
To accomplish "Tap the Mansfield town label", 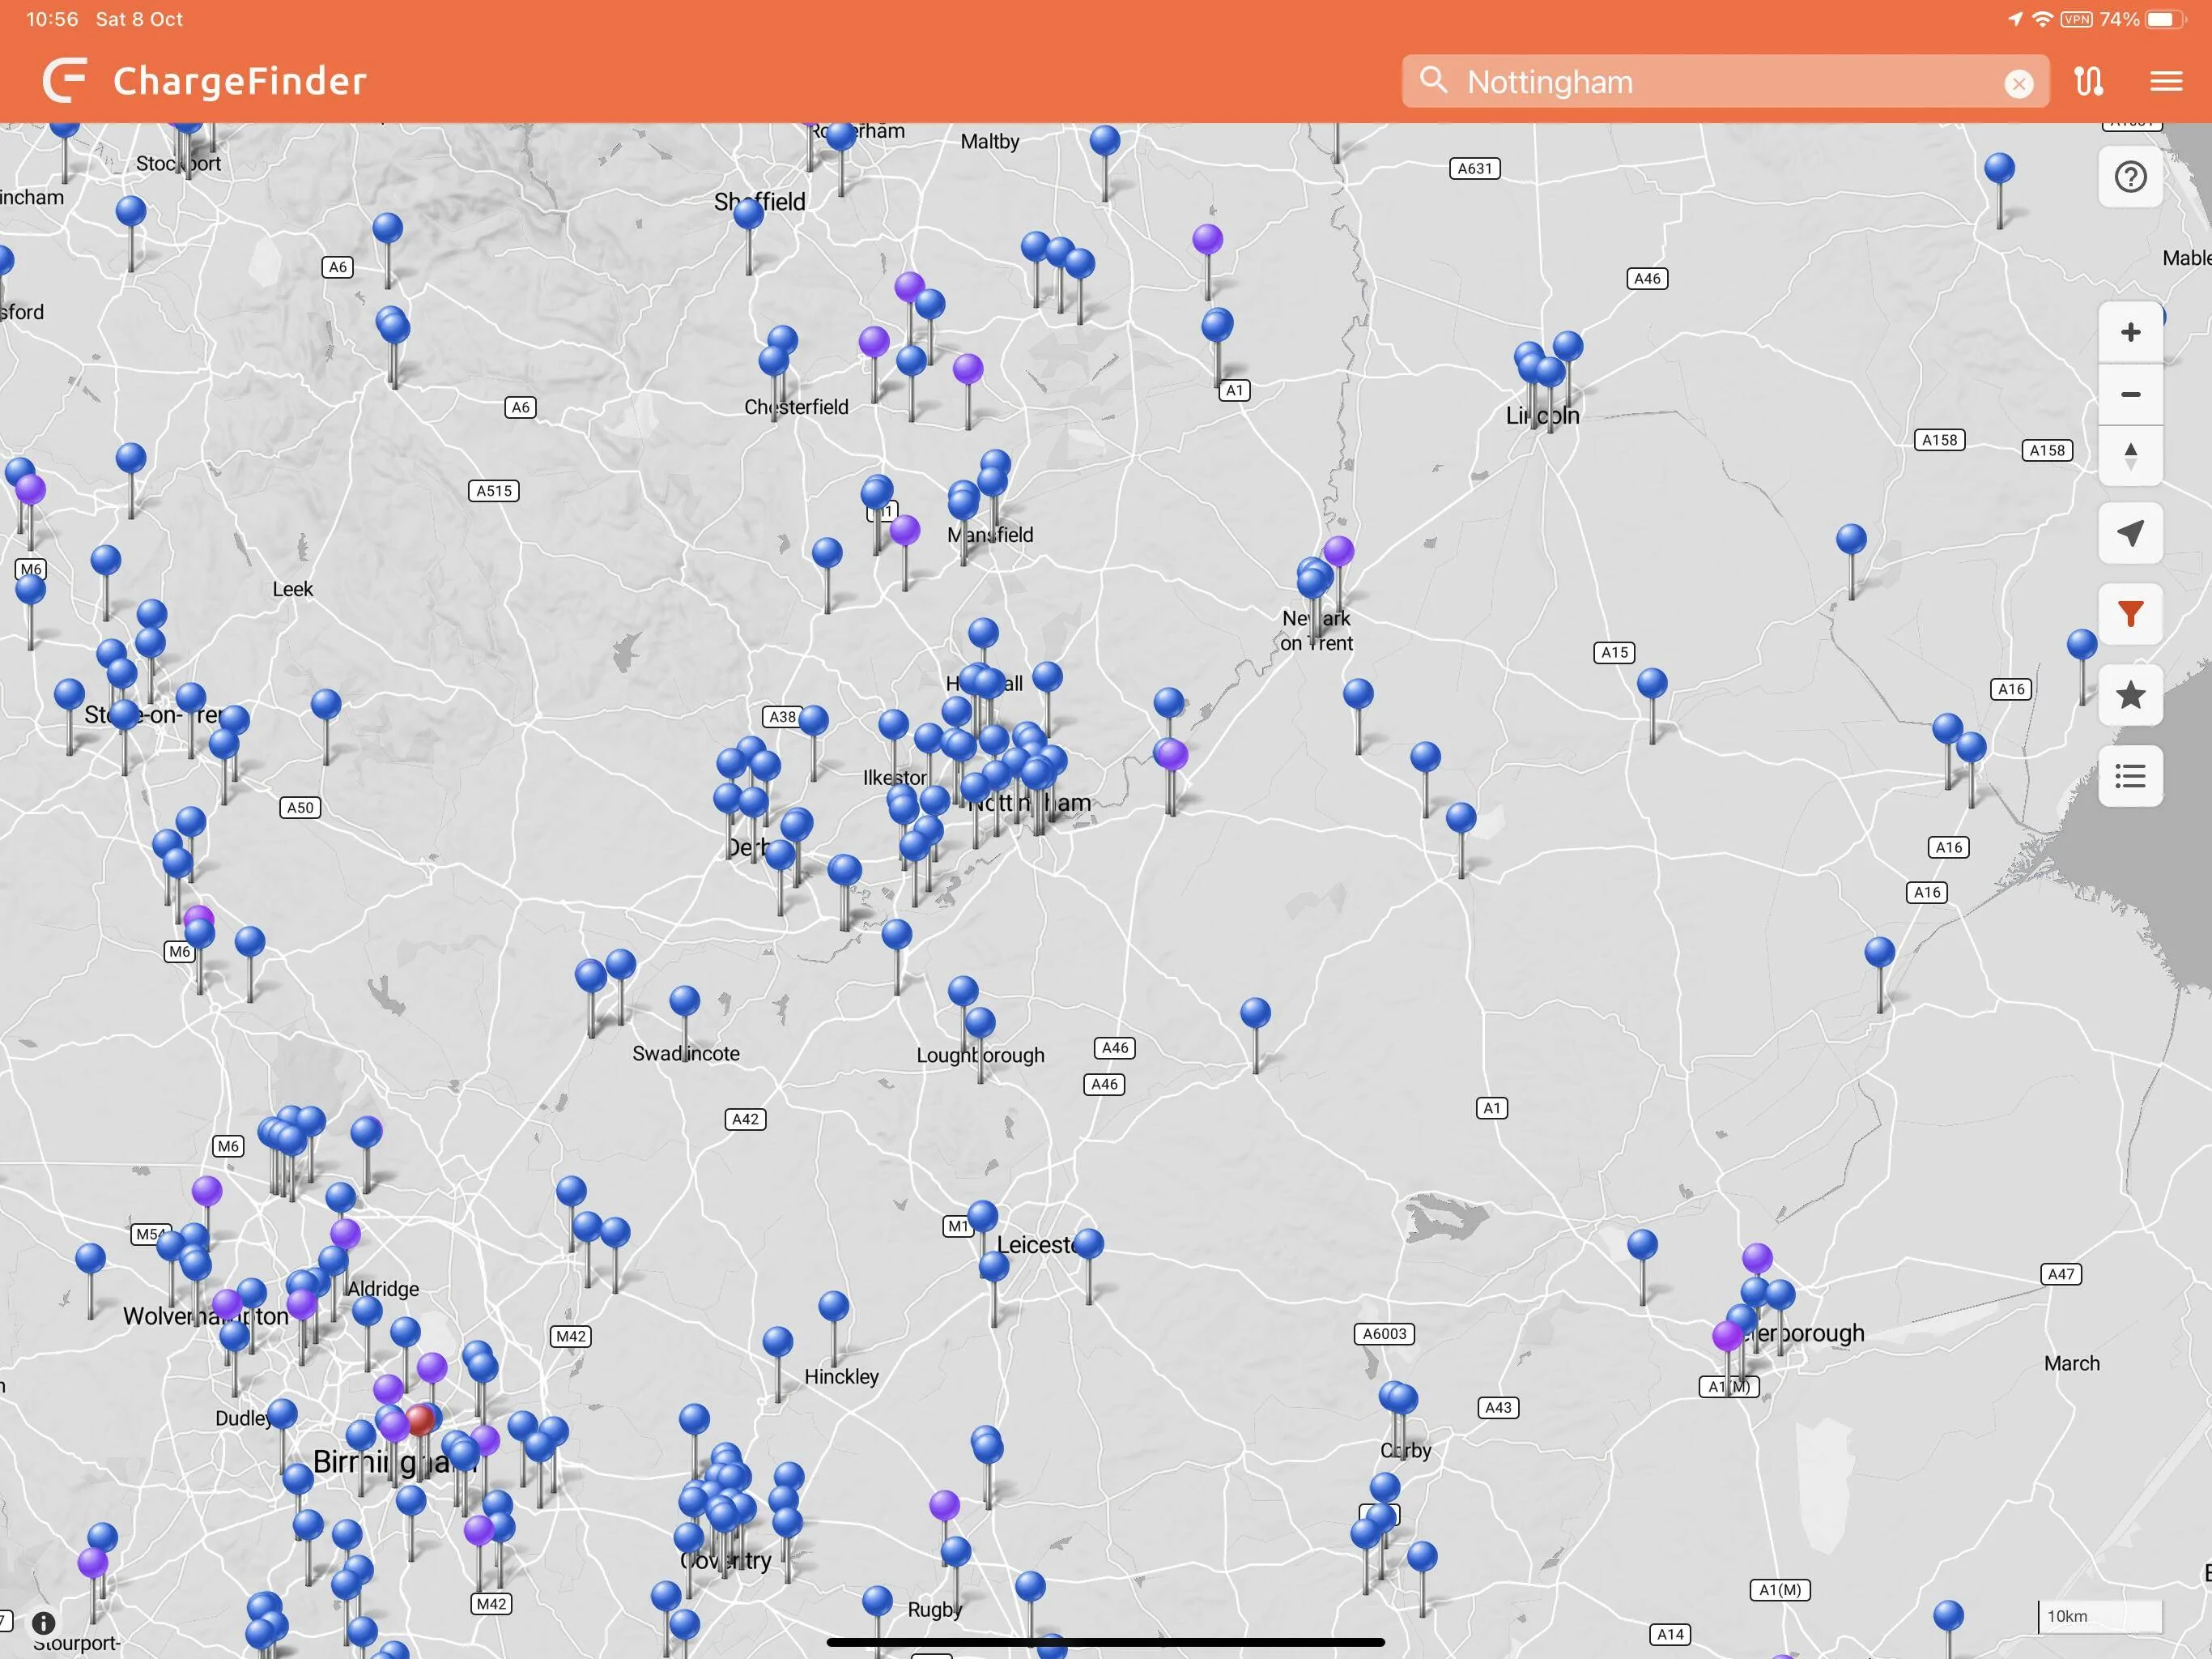I will [x=990, y=535].
